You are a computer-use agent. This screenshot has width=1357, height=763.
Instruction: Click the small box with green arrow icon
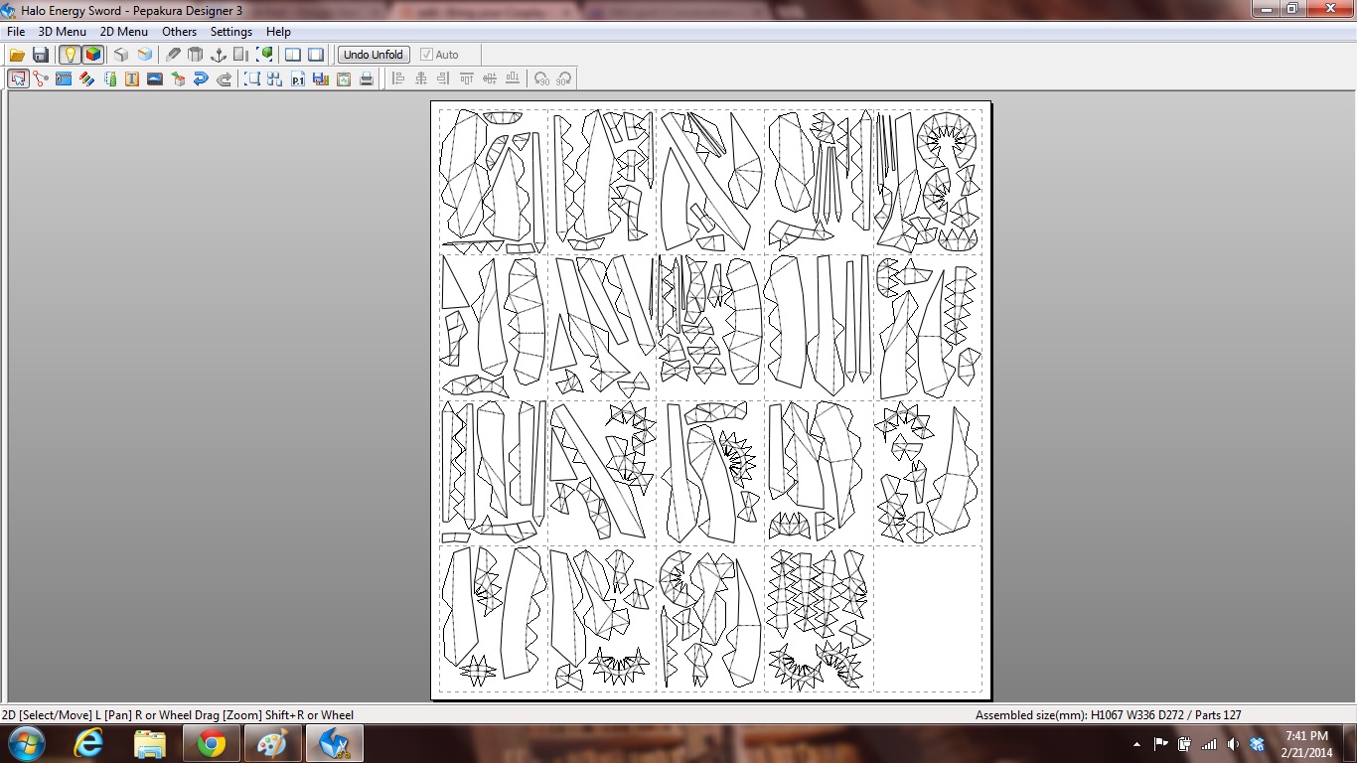[x=178, y=79]
